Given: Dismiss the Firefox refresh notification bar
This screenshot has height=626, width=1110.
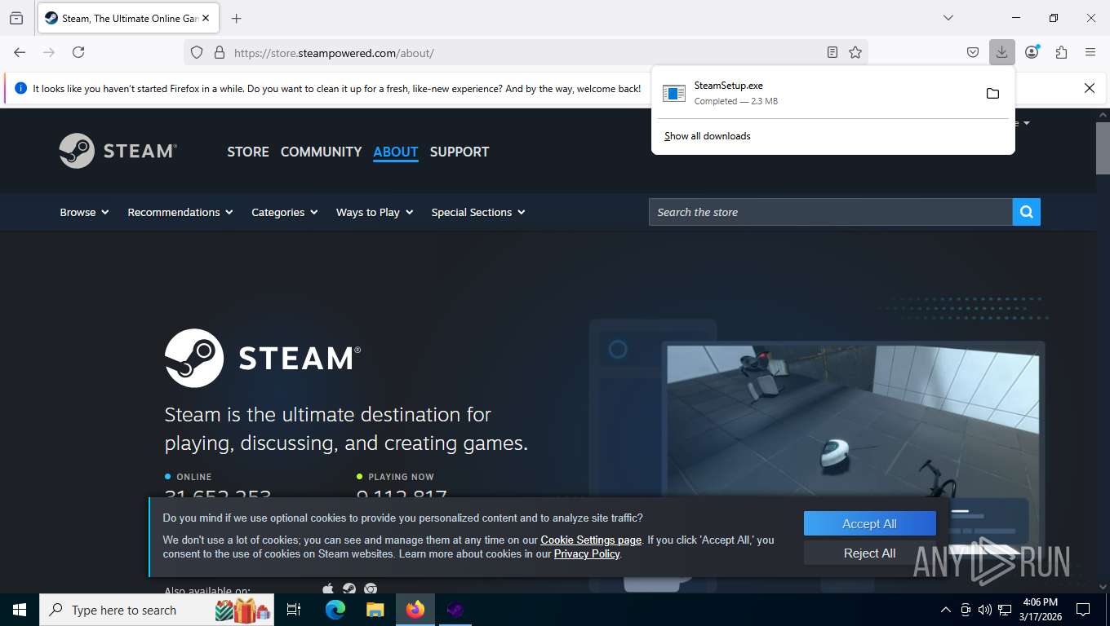Looking at the screenshot, I should tap(1089, 88).
